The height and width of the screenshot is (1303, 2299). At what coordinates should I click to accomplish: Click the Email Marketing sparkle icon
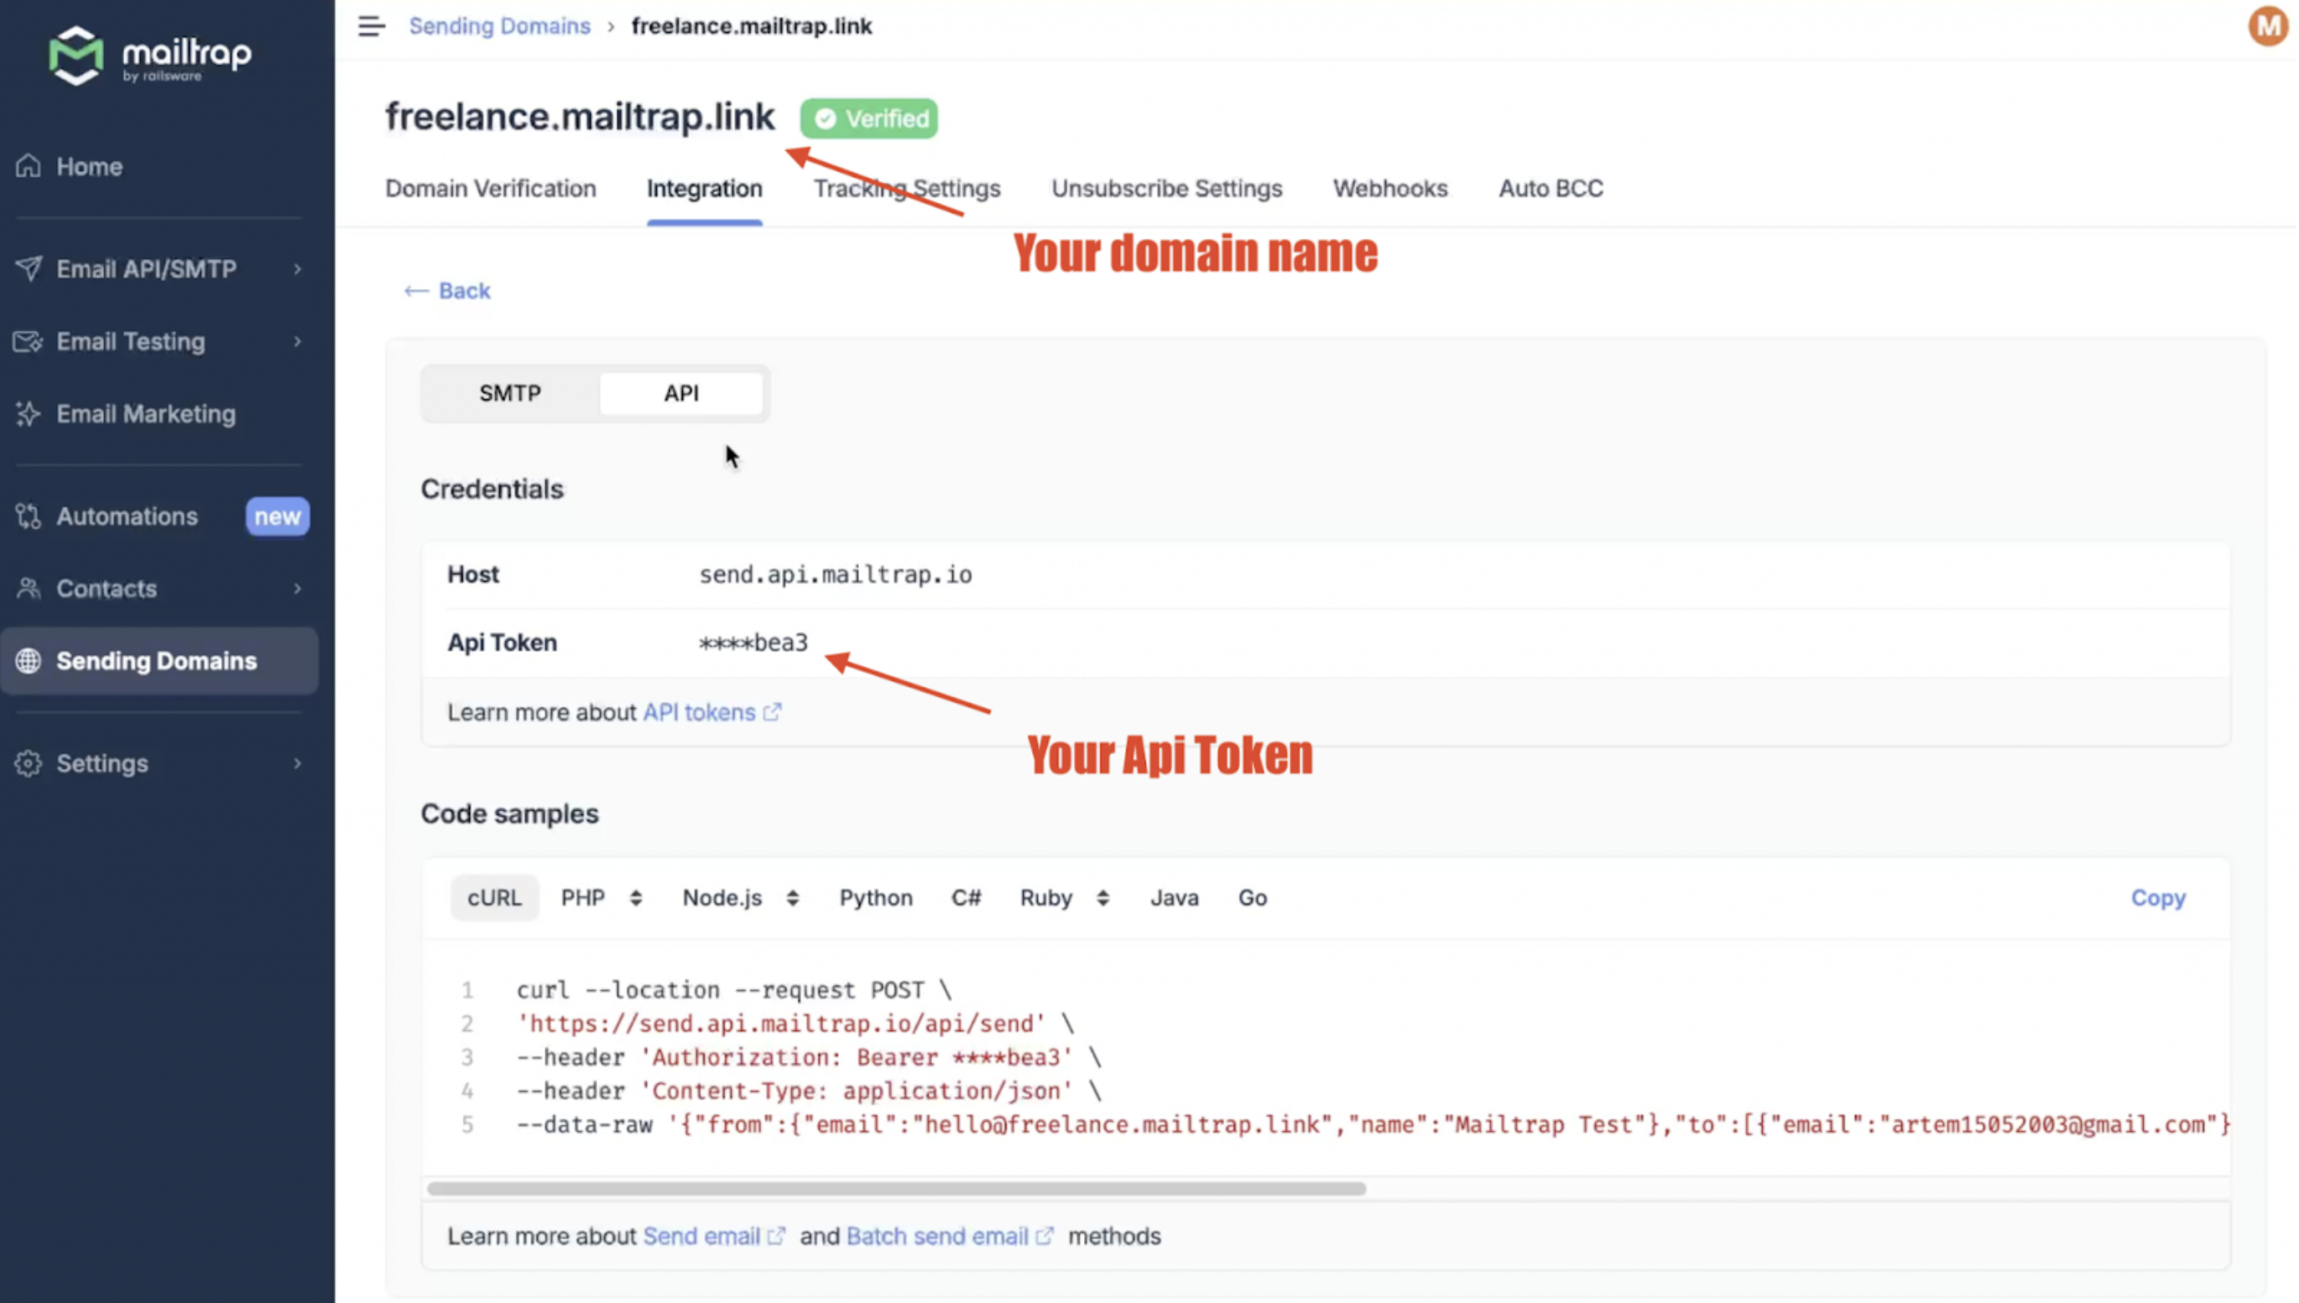point(29,414)
